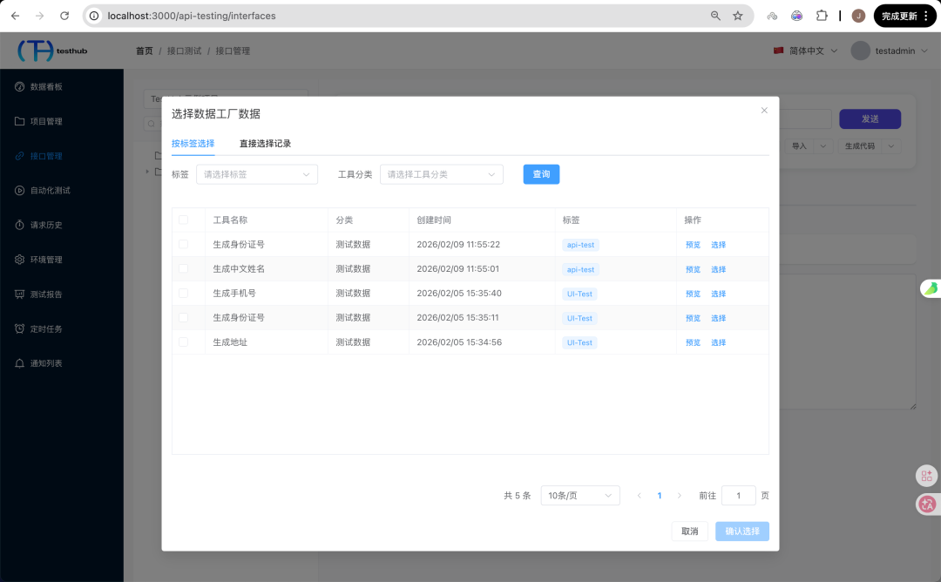Check the 生成地址 row checkbox
Image resolution: width=941 pixels, height=582 pixels.
183,342
